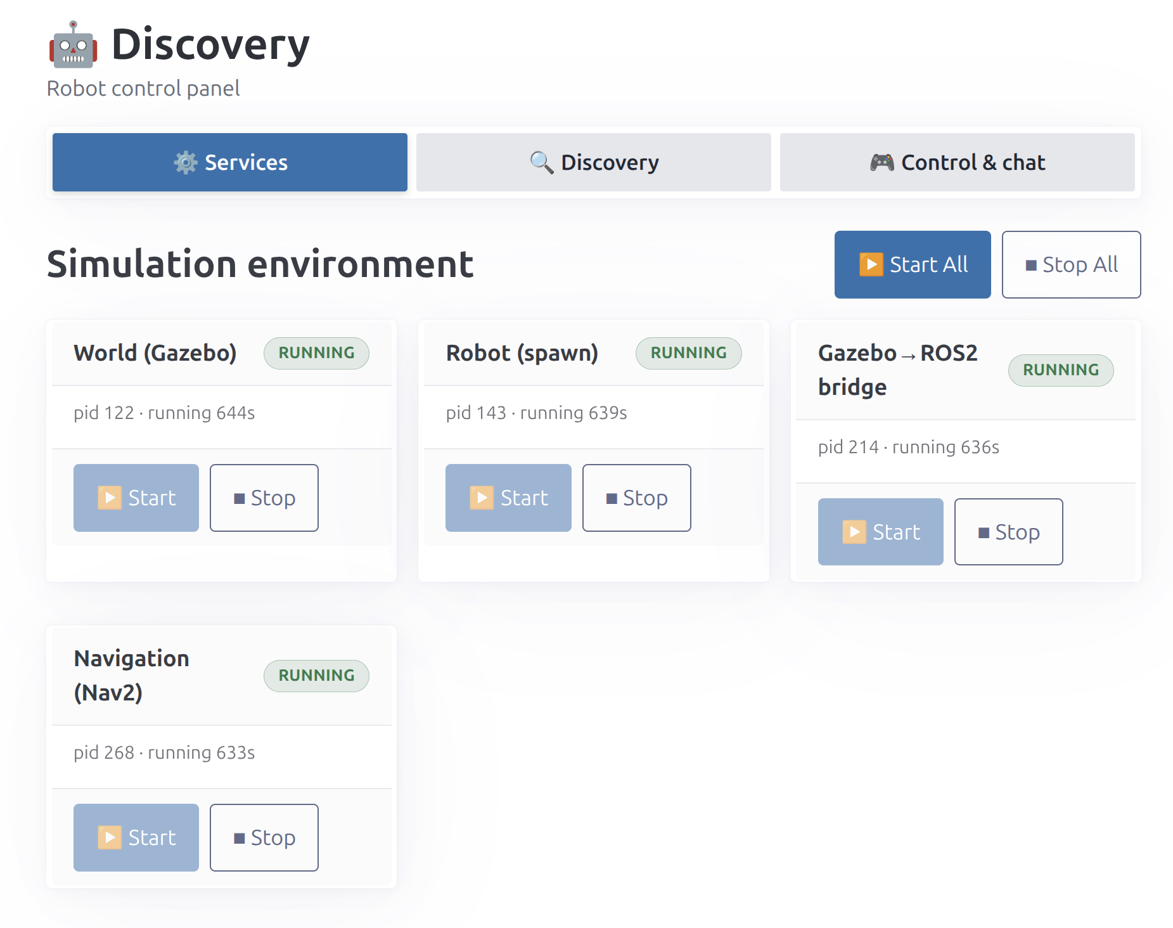Open the Control & chat tab
The width and height of the screenshot is (1173, 928).
point(957,162)
